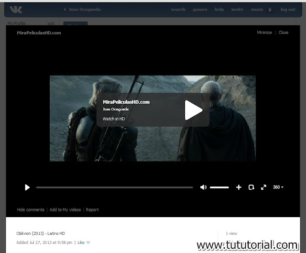Click the VK logo icon
The width and height of the screenshot is (306, 253).
coord(16,10)
